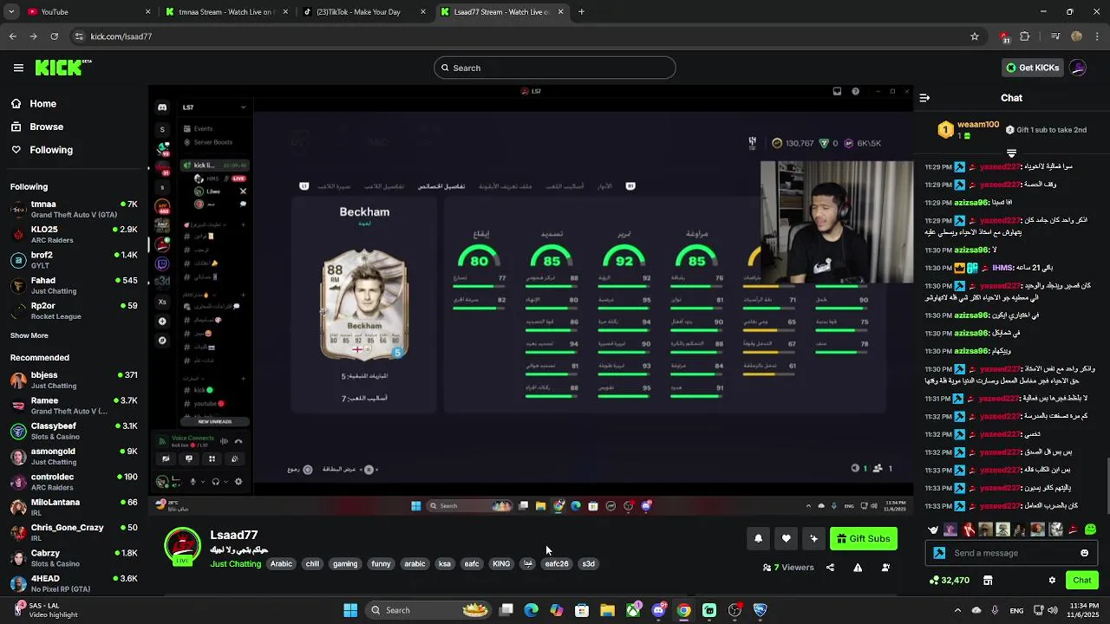Image resolution: width=1110 pixels, height=624 pixels.
Task: Open the moderator user icon beside report
Action: coord(885,568)
